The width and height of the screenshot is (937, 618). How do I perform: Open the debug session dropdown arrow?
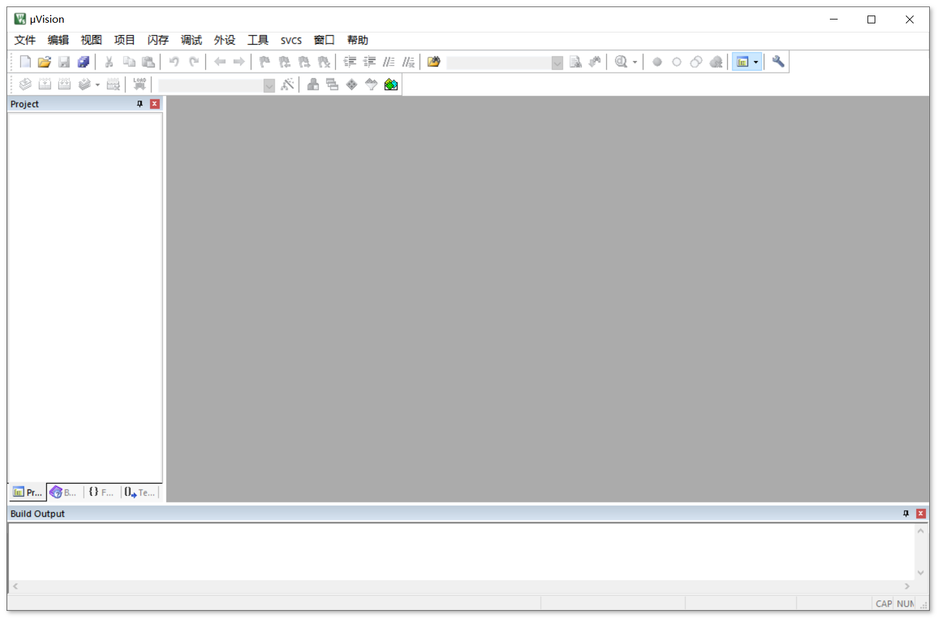tap(634, 62)
